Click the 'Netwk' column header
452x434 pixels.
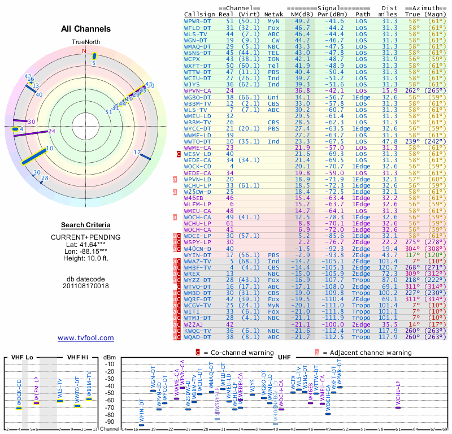pos(273,15)
